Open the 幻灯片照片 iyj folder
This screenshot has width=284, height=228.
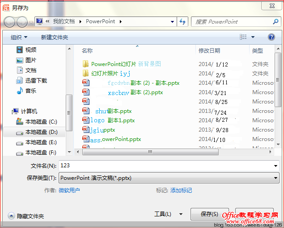tap(106, 73)
